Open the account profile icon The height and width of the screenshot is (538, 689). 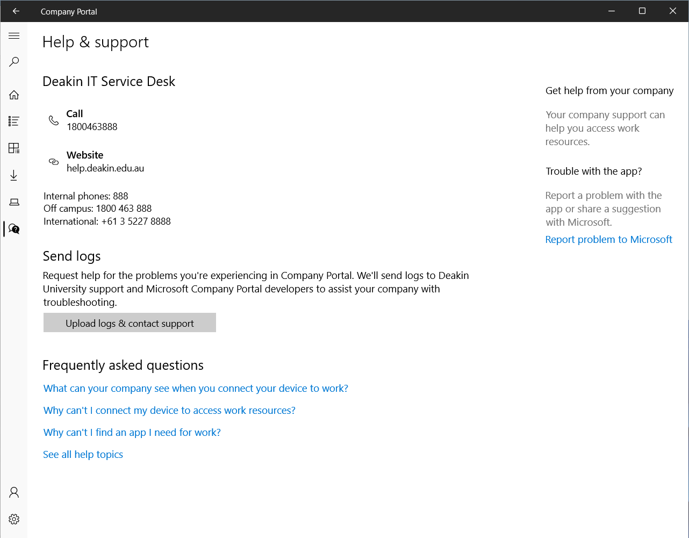14,492
